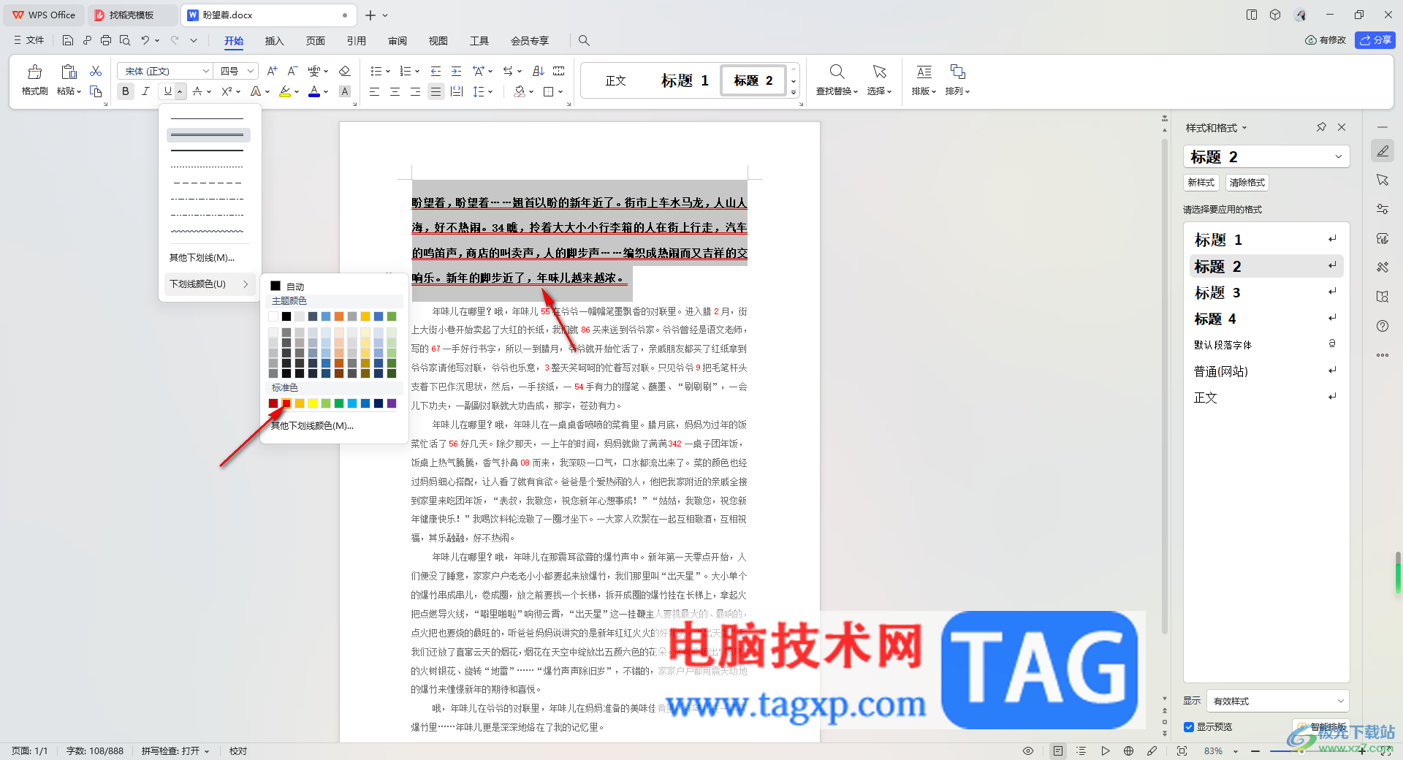The width and height of the screenshot is (1403, 760).
Task: Click the increase indent icon
Action: coord(456,71)
